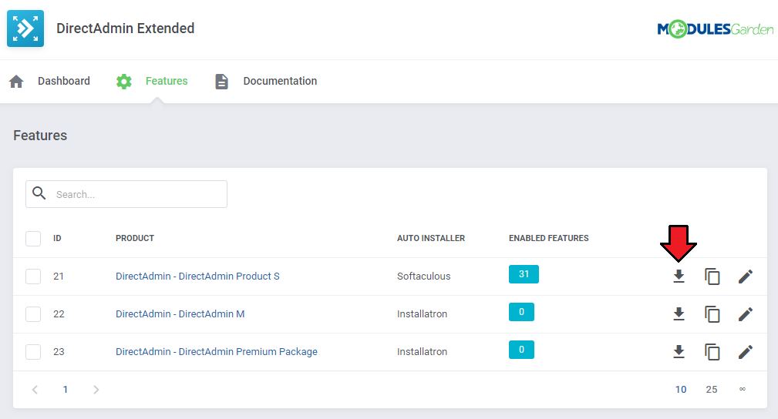Open DirectAdmin - DirectAdmin M link

coord(180,314)
